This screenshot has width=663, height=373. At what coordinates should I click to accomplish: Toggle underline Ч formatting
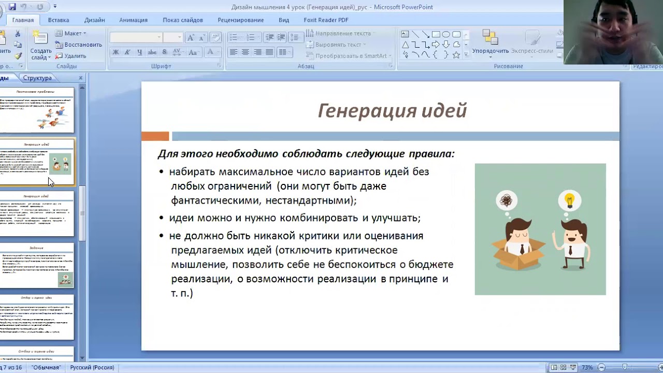(x=140, y=52)
